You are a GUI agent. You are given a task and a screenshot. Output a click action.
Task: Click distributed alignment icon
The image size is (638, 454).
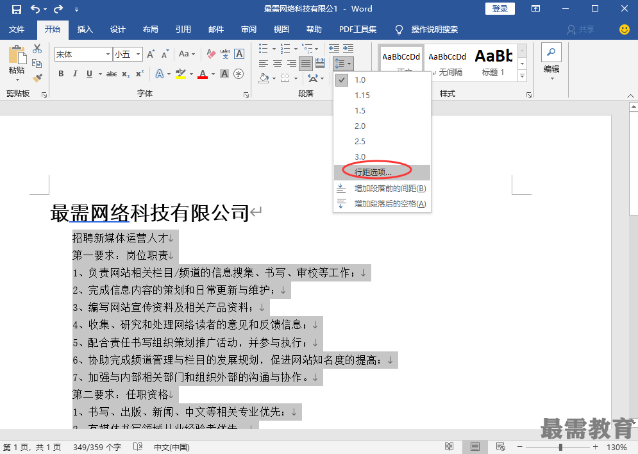click(x=320, y=63)
